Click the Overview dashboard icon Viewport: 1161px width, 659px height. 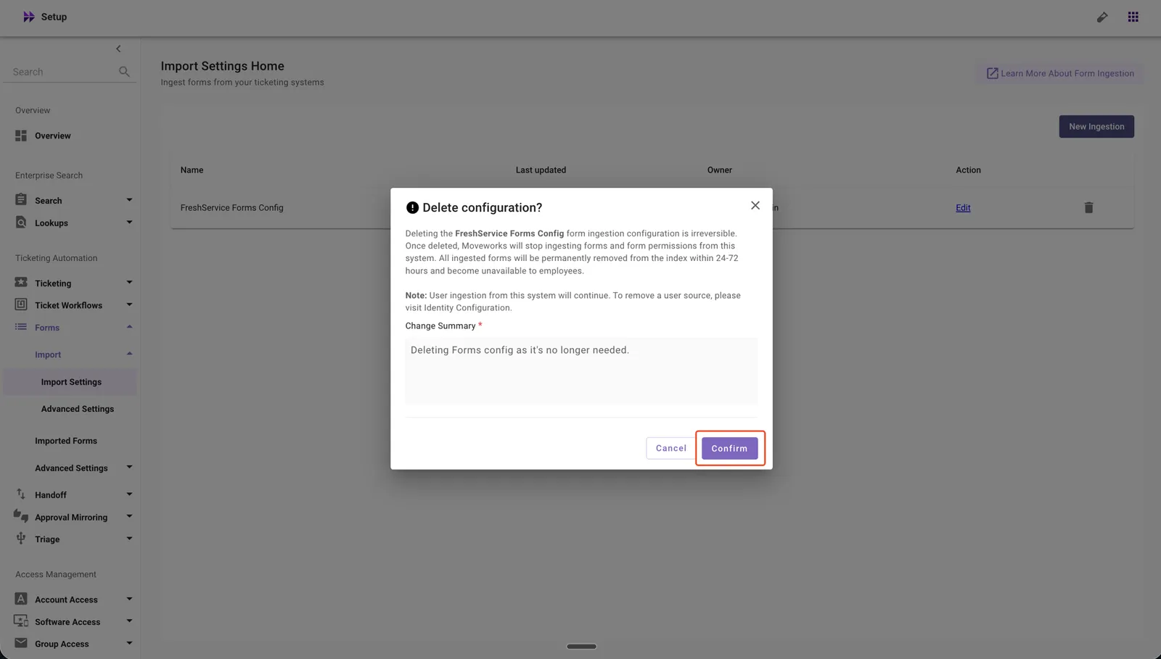21,136
